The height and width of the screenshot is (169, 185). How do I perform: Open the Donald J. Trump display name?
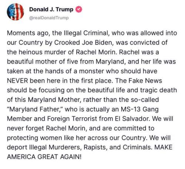click(51, 10)
